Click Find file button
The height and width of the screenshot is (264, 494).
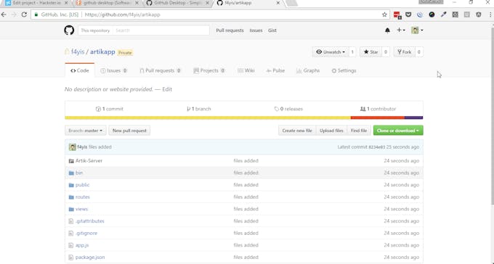(359, 131)
